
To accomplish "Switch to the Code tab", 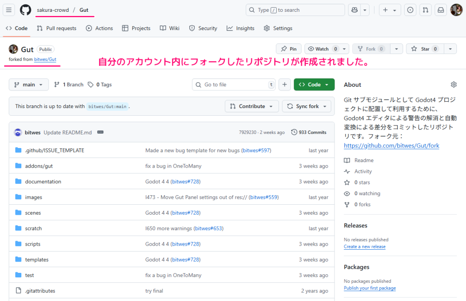I will tap(17, 28).
